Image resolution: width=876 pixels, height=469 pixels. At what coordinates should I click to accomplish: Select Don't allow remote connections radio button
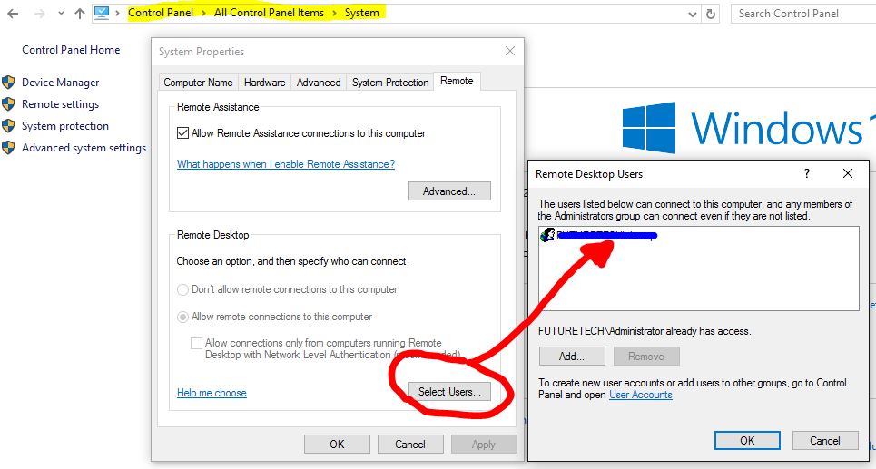[182, 289]
